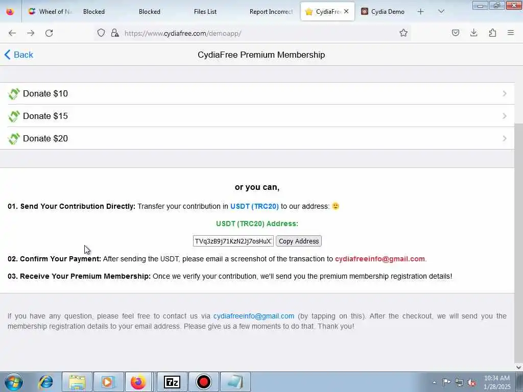Click the page vertical scrollbar thumb
The height and width of the screenshot is (392, 523).
click(x=519, y=243)
